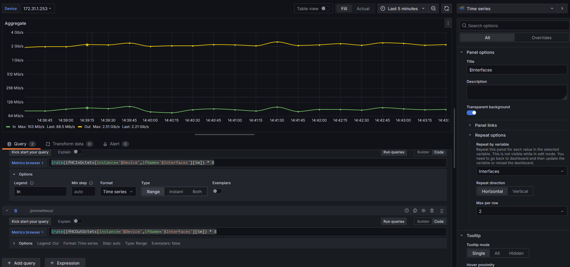This screenshot has width=570, height=267.
Task: Click the yellow Out legend color marker
Action: pos(80,127)
